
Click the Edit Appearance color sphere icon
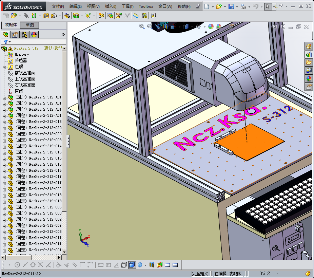pyautogui.click(x=211, y=26)
